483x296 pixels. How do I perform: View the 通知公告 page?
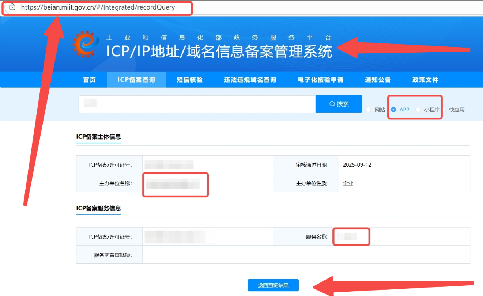378,80
